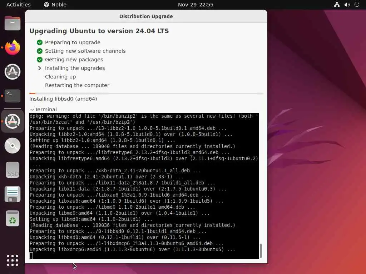The image size is (366, 274).
Task: Click green check beside Preparing to upgrade
Action: click(x=40, y=42)
